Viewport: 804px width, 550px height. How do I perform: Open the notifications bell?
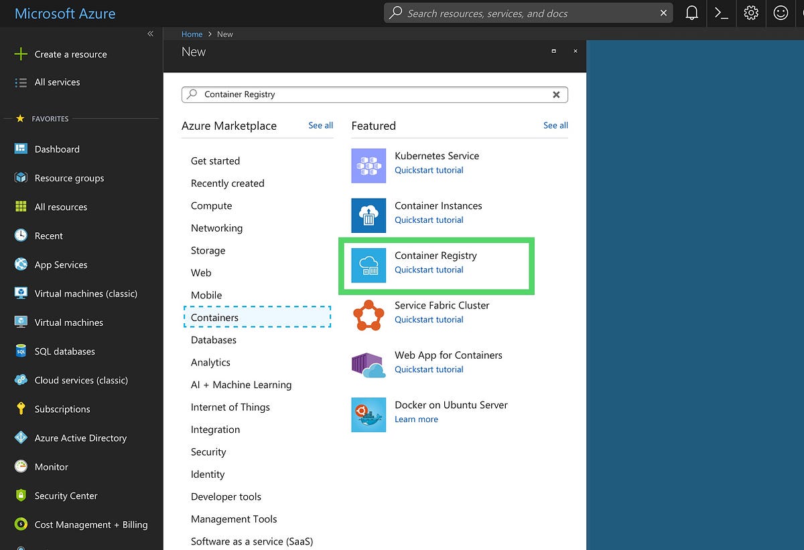(x=691, y=13)
